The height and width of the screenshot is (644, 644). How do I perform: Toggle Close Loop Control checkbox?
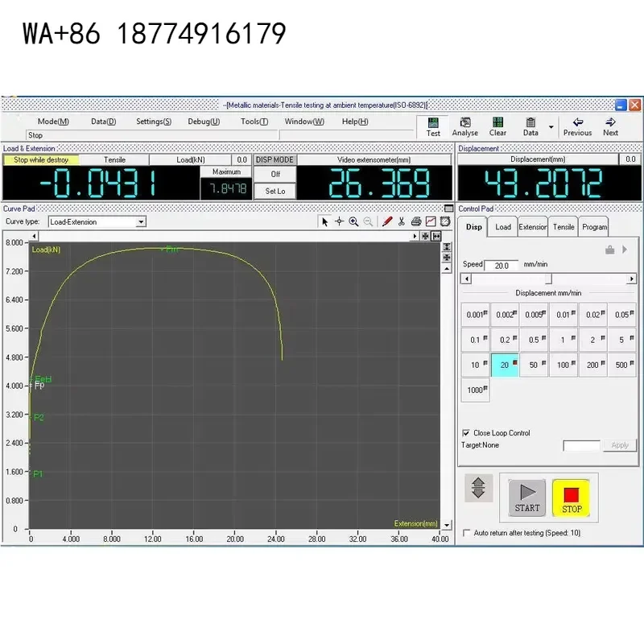(x=466, y=433)
